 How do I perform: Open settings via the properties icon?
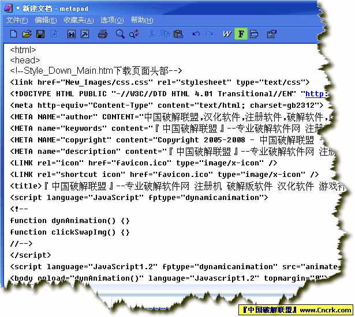pos(272,34)
